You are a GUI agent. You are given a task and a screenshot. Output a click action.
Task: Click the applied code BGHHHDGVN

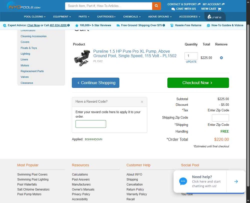pyautogui.click(x=94, y=139)
